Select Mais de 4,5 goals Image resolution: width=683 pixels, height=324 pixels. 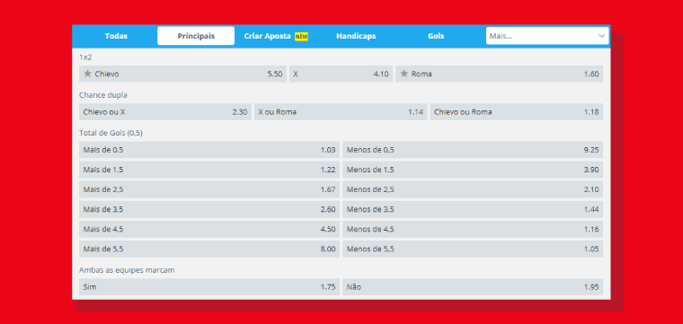209,229
